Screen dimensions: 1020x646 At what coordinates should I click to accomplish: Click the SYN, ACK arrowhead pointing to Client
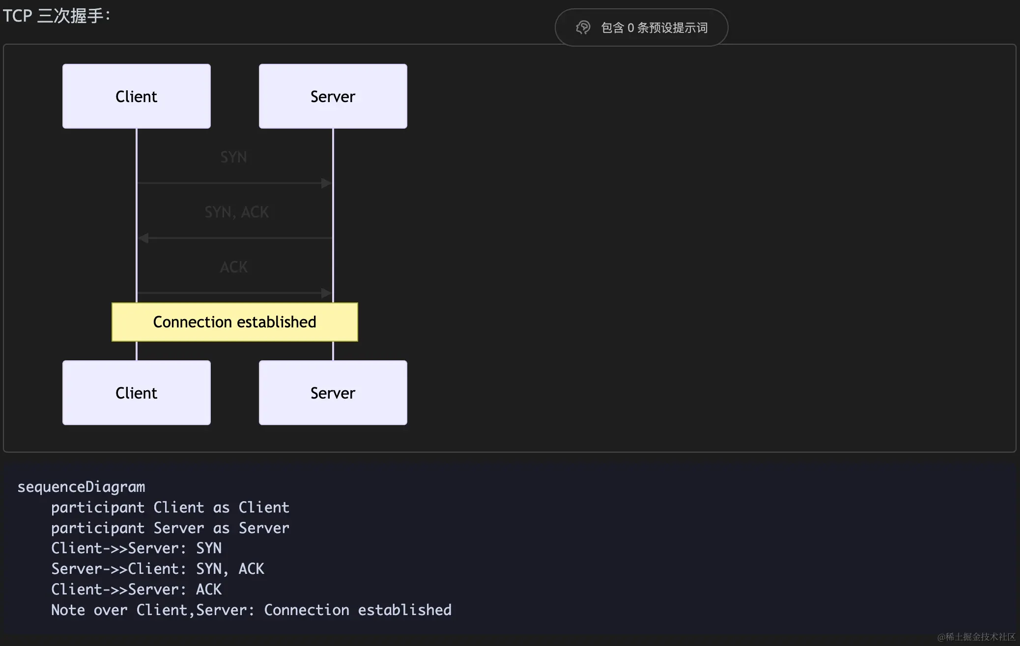pyautogui.click(x=143, y=238)
